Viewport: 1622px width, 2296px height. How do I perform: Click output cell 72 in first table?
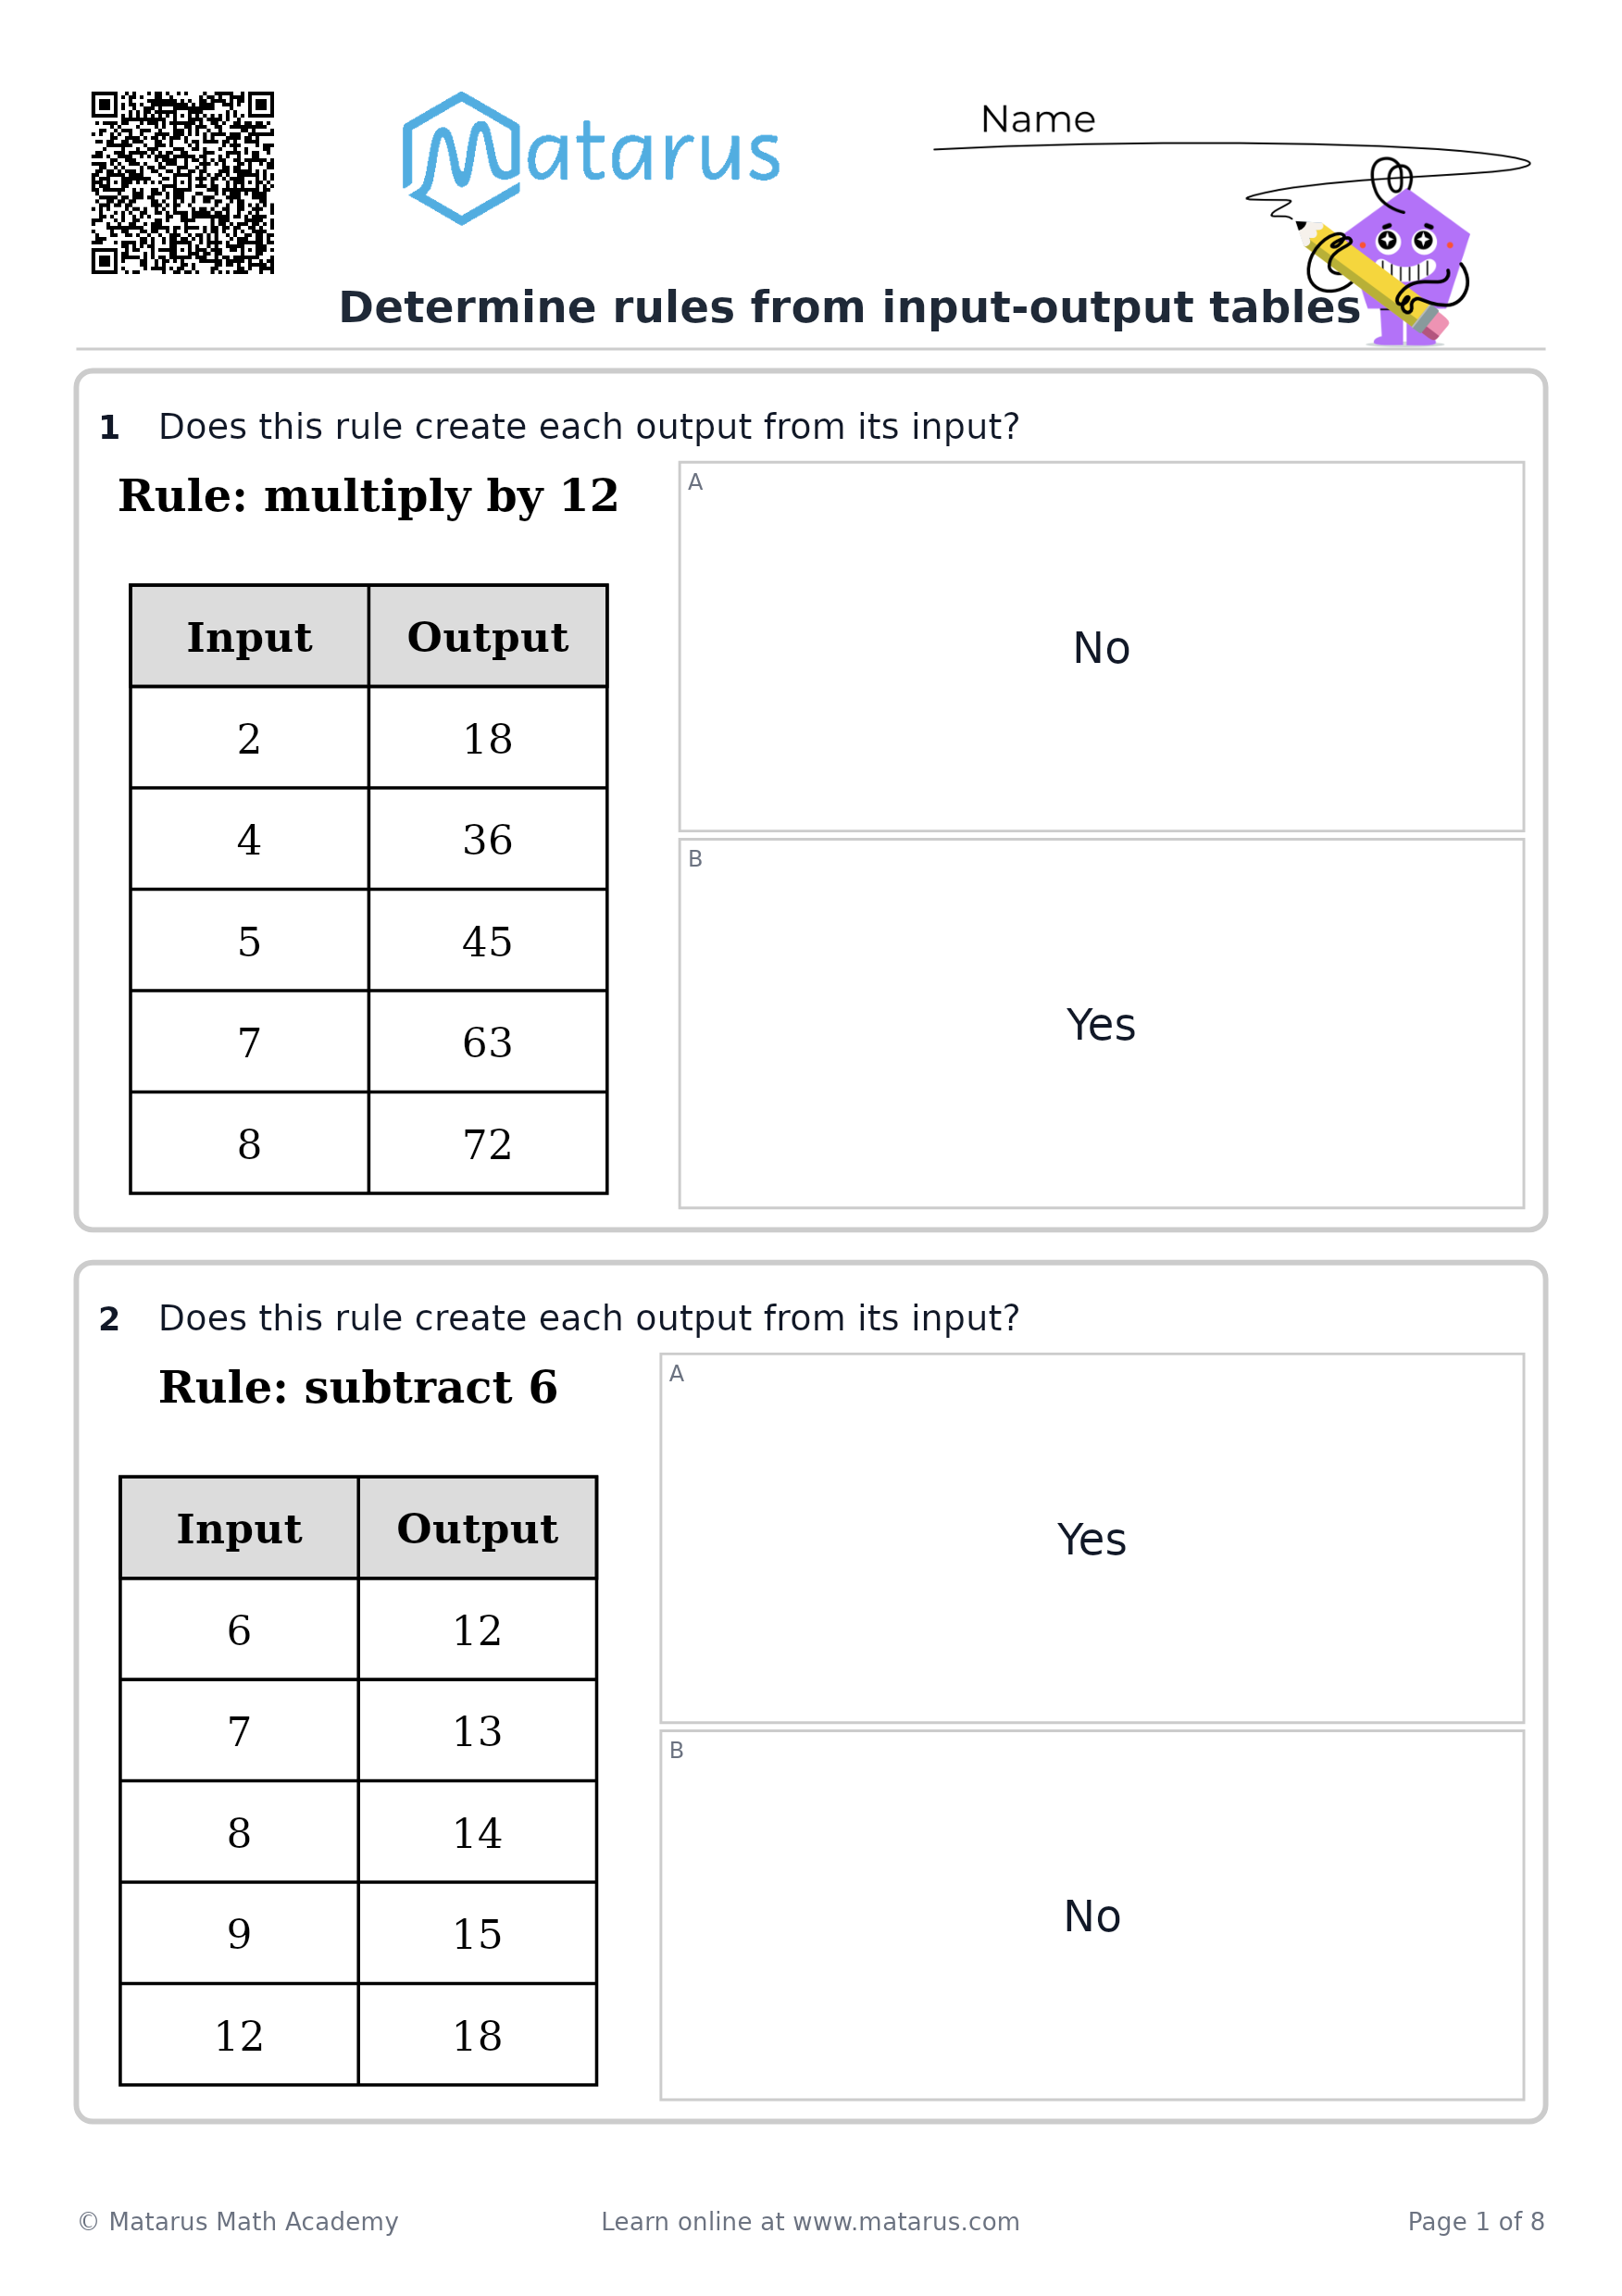click(x=488, y=1143)
